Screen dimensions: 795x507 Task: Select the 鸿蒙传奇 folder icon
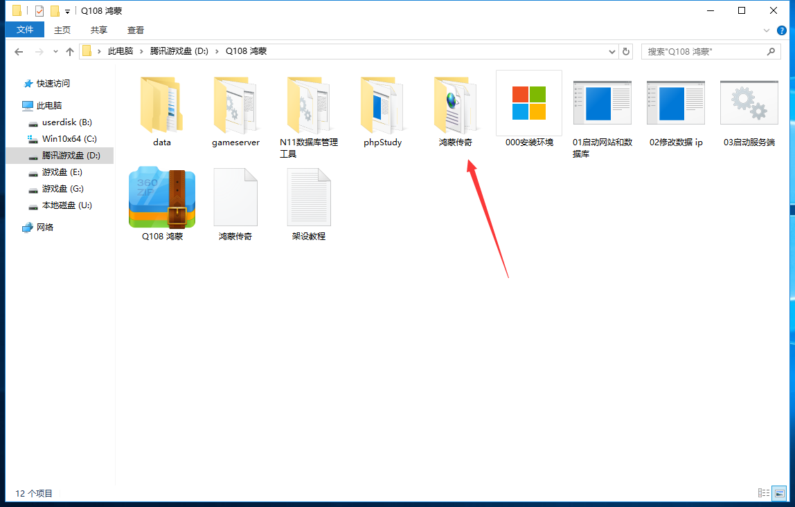click(455, 105)
